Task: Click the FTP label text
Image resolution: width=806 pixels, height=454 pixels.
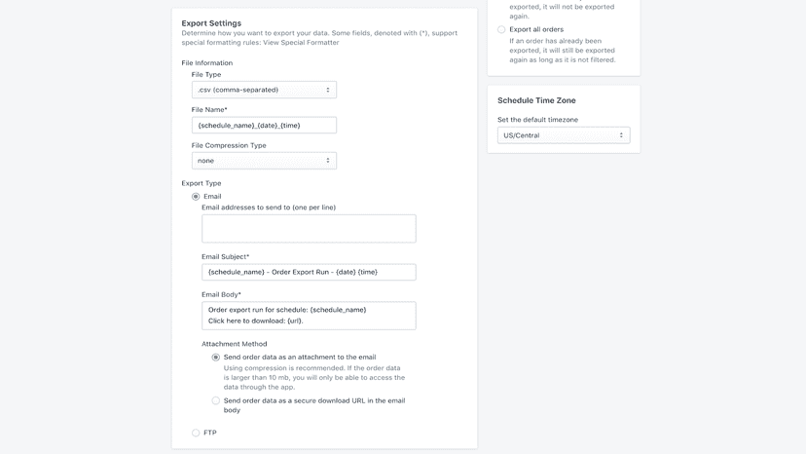Action: pos(209,433)
